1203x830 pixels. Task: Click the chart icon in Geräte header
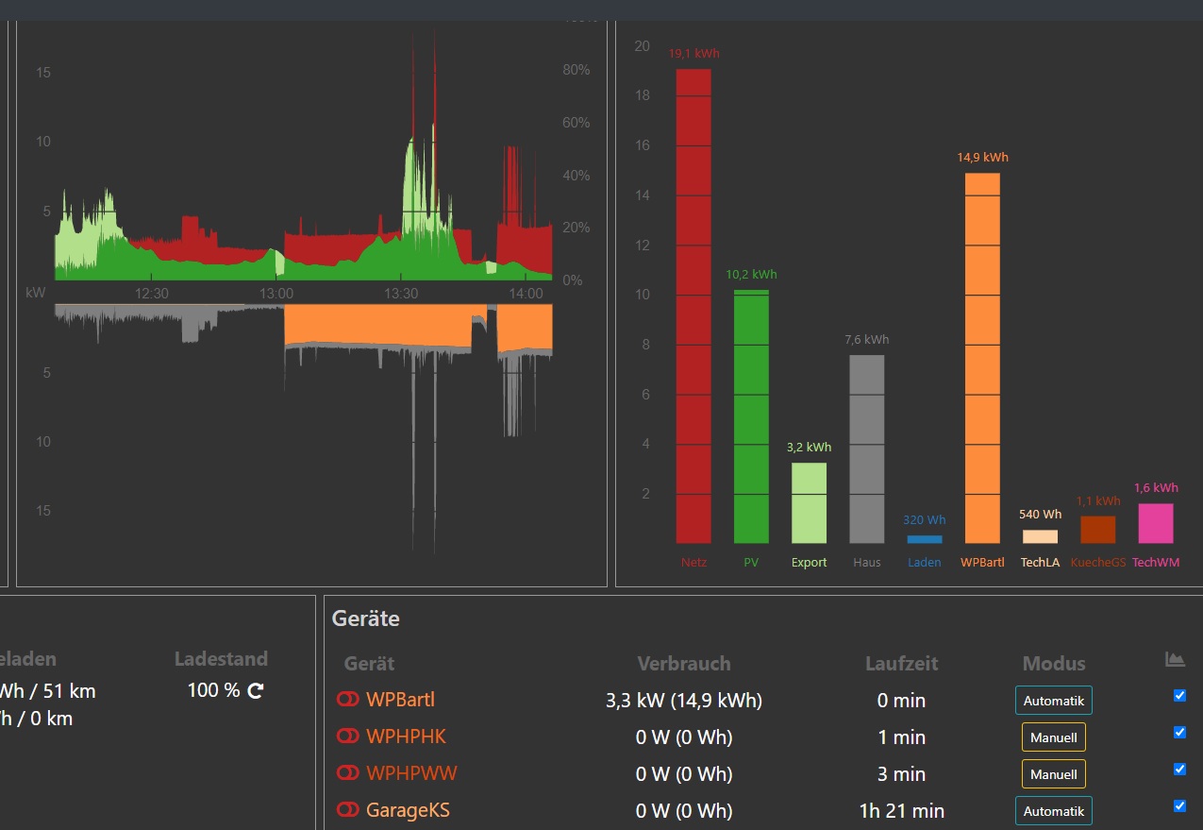tap(1175, 660)
